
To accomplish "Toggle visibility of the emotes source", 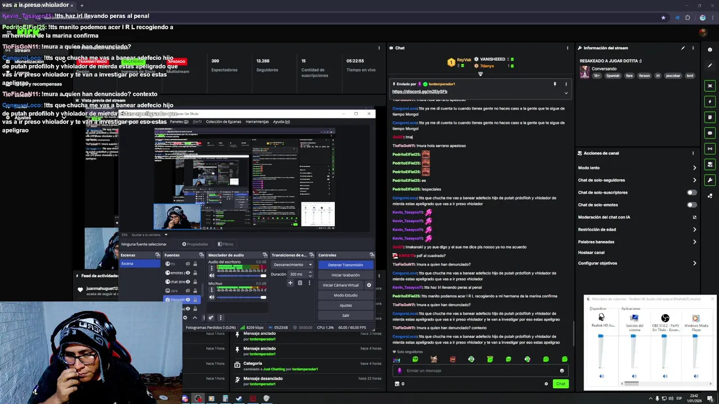I will tap(188, 273).
